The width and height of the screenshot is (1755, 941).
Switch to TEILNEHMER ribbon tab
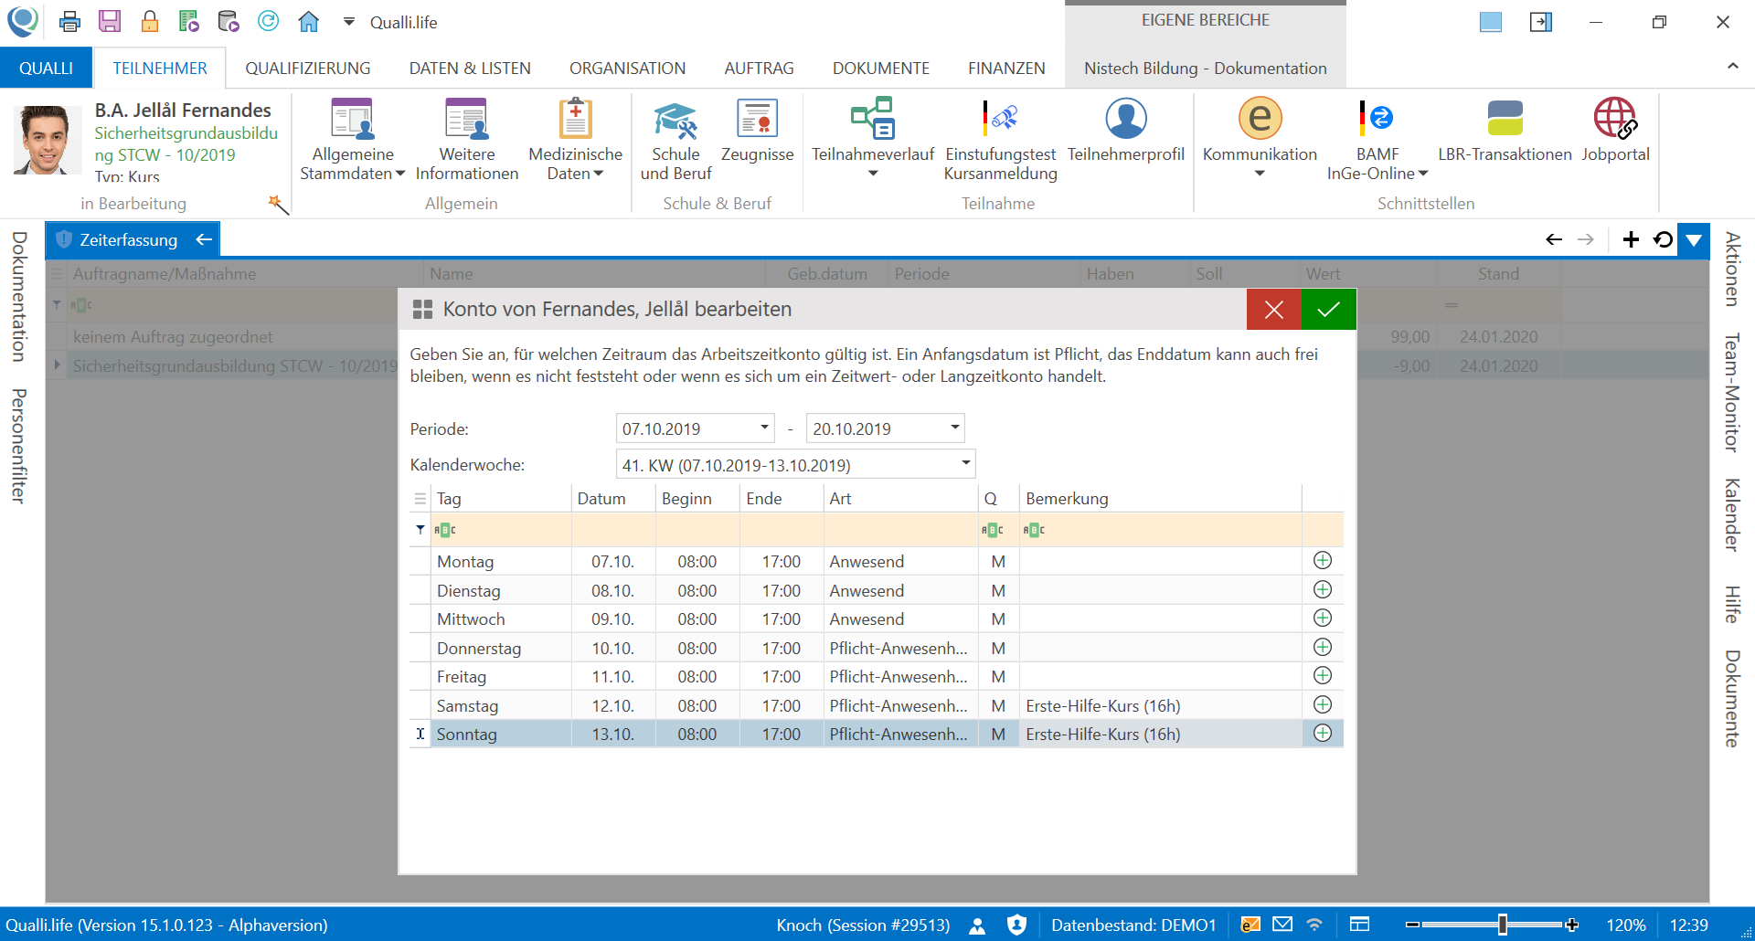tap(160, 69)
